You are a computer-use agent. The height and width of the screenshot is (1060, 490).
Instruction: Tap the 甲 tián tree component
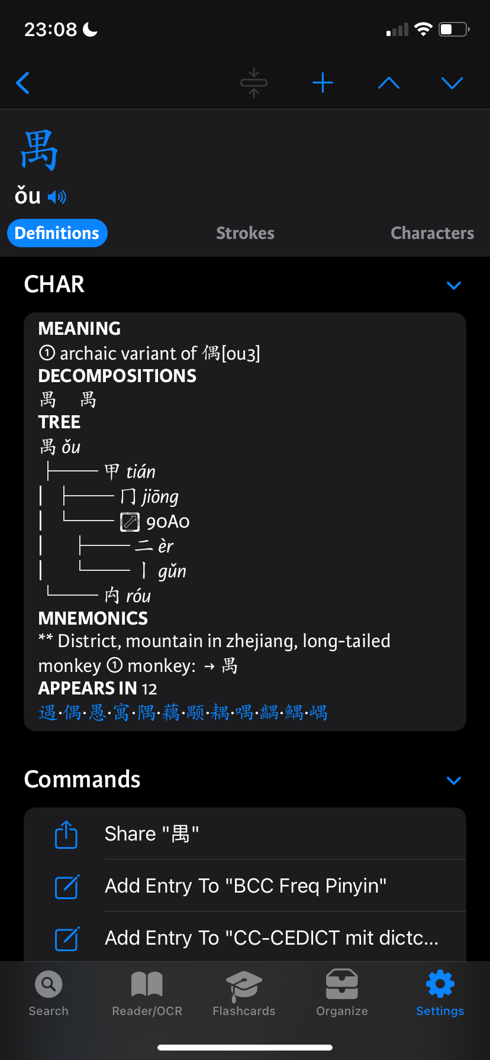click(130, 472)
